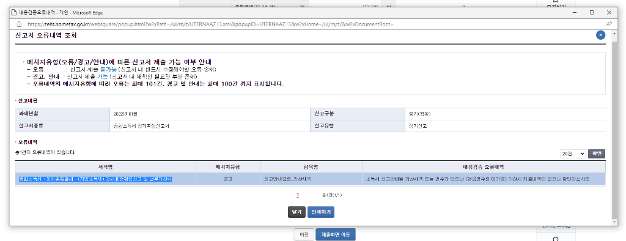The image size is (626, 241).
Task: Click the magnifier icon behind the popup
Action: (x=556, y=239)
